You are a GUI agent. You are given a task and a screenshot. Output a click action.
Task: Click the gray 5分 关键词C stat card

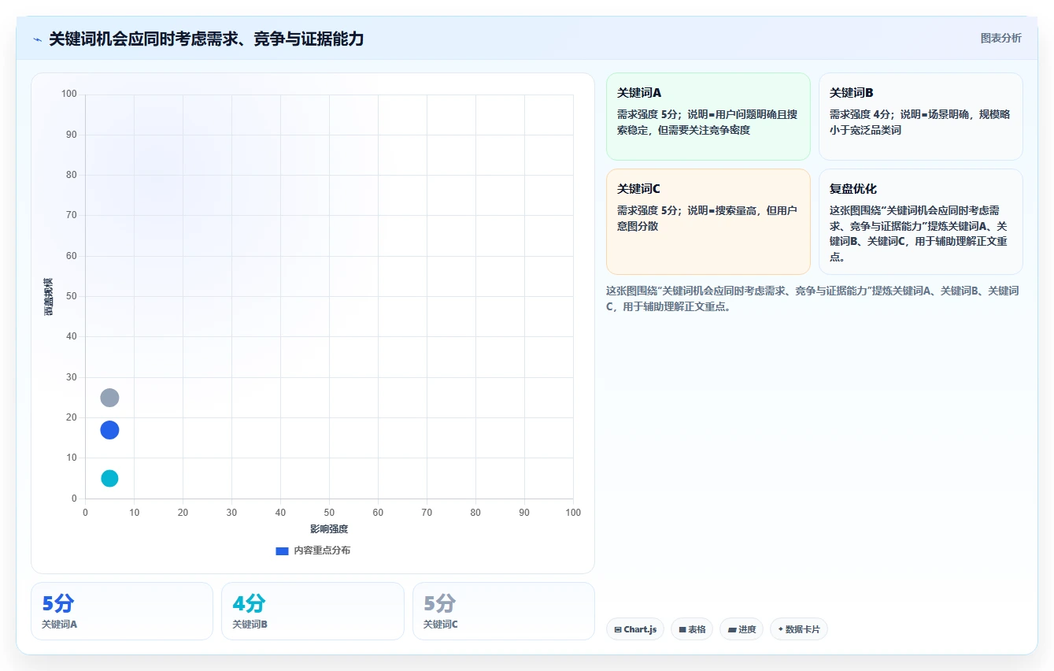tap(504, 611)
